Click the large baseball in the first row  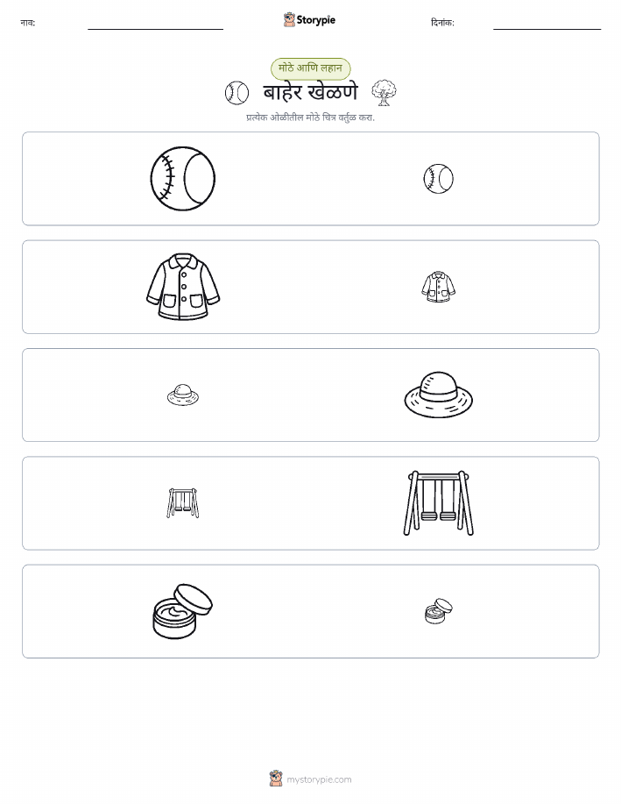pyautogui.click(x=183, y=179)
